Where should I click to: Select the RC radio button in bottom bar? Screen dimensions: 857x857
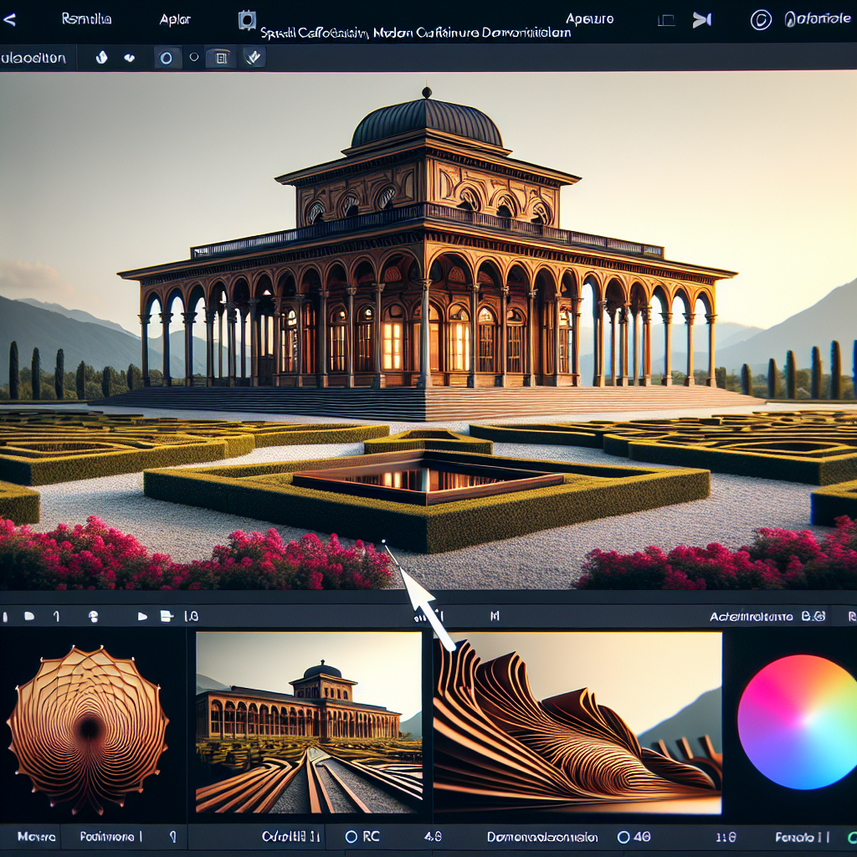pyautogui.click(x=352, y=836)
